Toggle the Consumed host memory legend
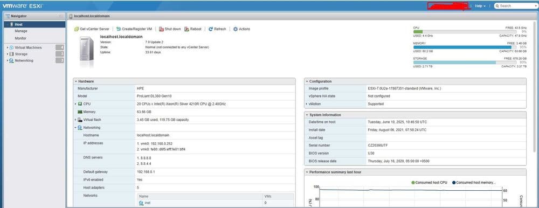539x208 pixels. [x=474, y=183]
